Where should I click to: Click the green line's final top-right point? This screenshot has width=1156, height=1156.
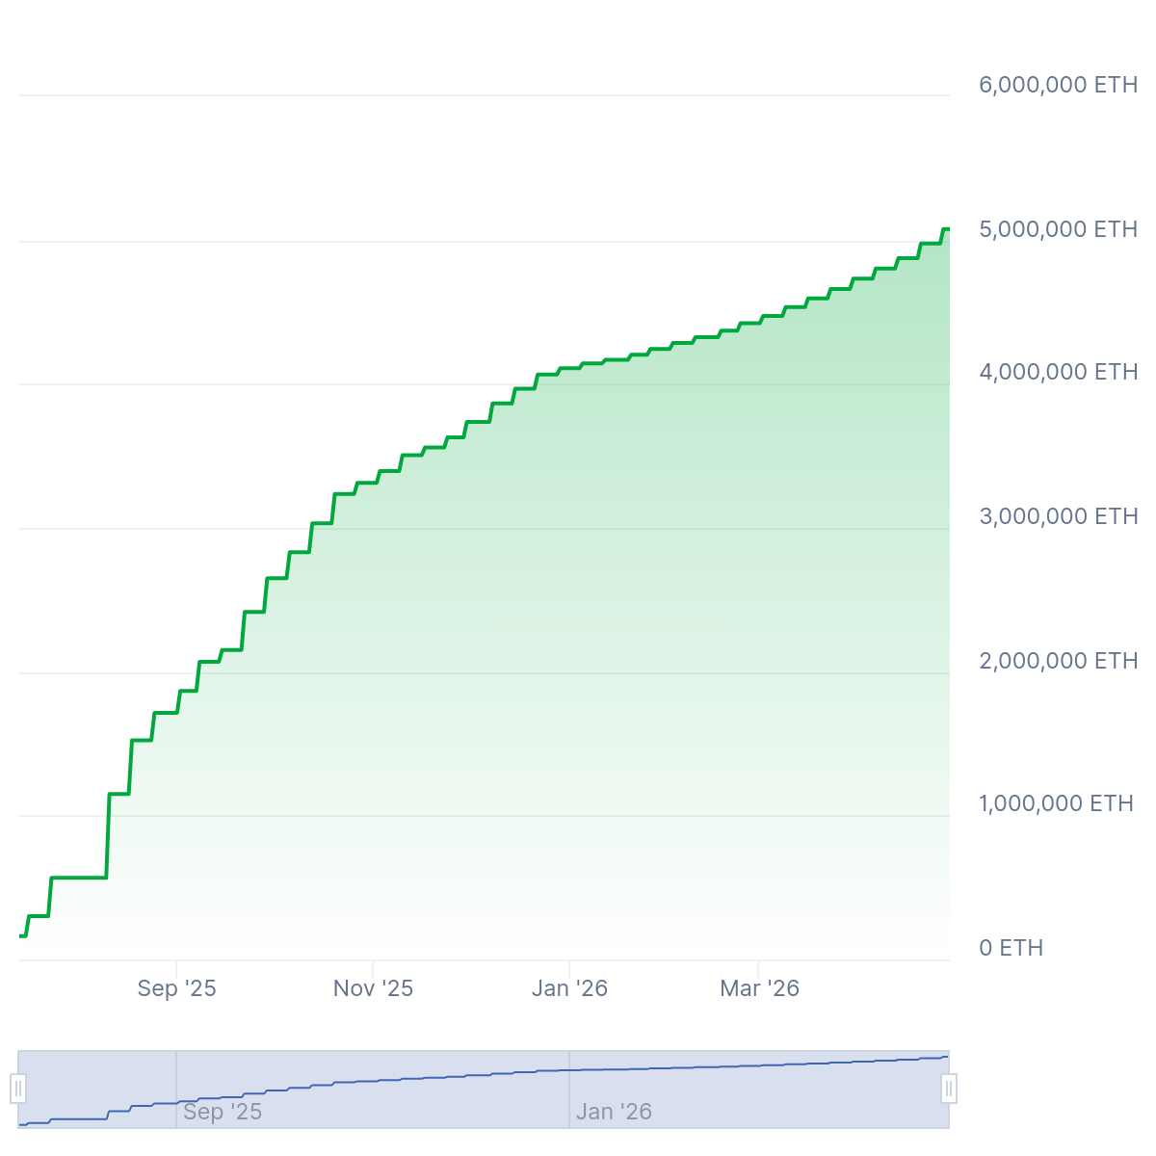click(x=946, y=229)
